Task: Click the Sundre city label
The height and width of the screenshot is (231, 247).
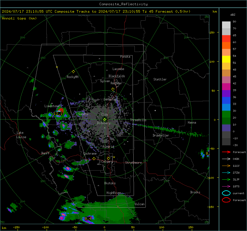Action: pyautogui.click(x=83, y=114)
